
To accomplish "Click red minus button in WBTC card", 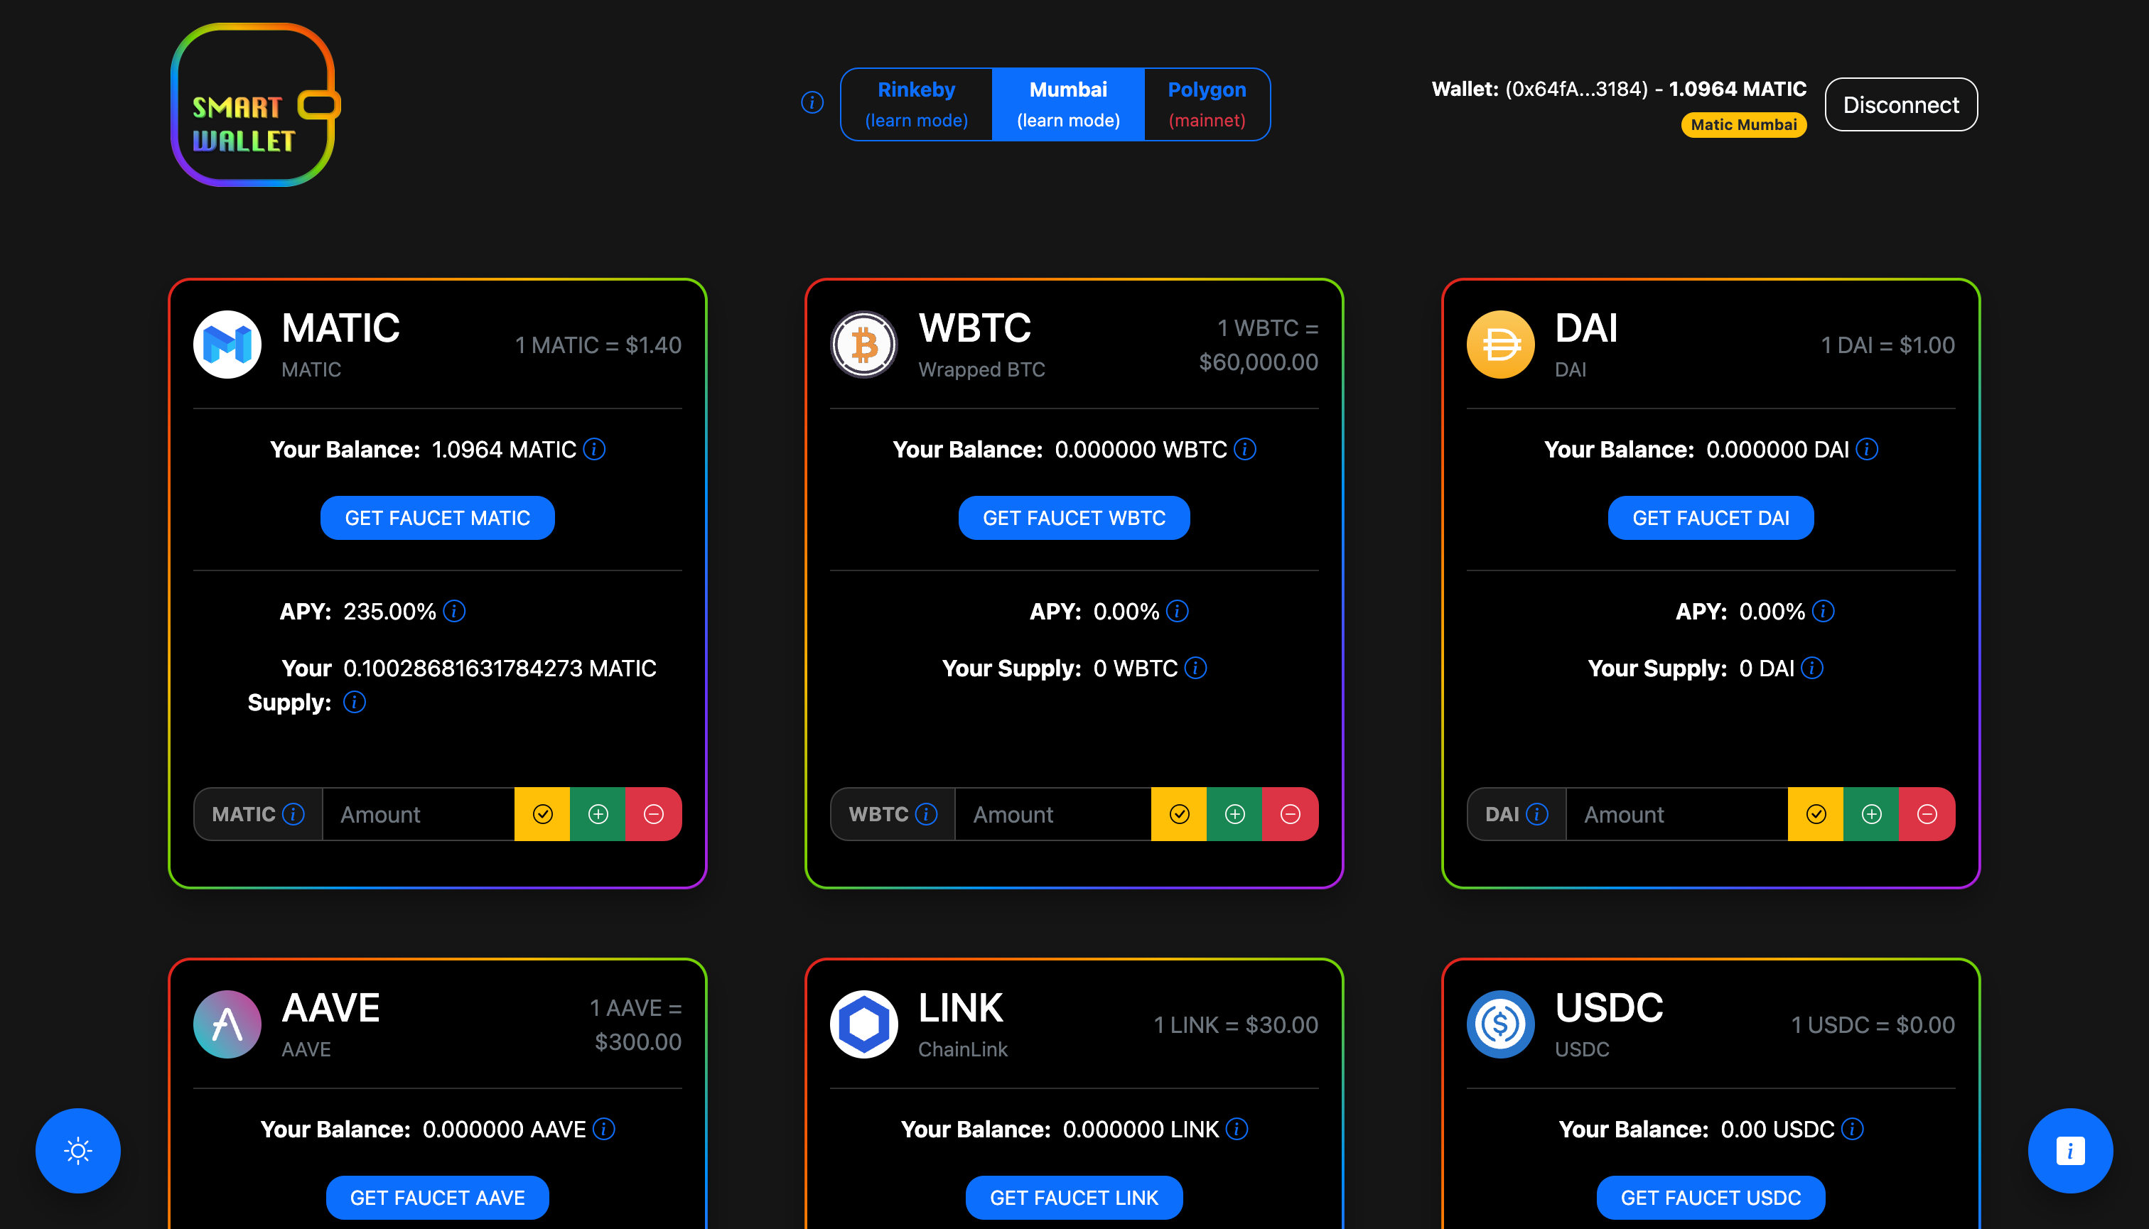I will point(1291,813).
